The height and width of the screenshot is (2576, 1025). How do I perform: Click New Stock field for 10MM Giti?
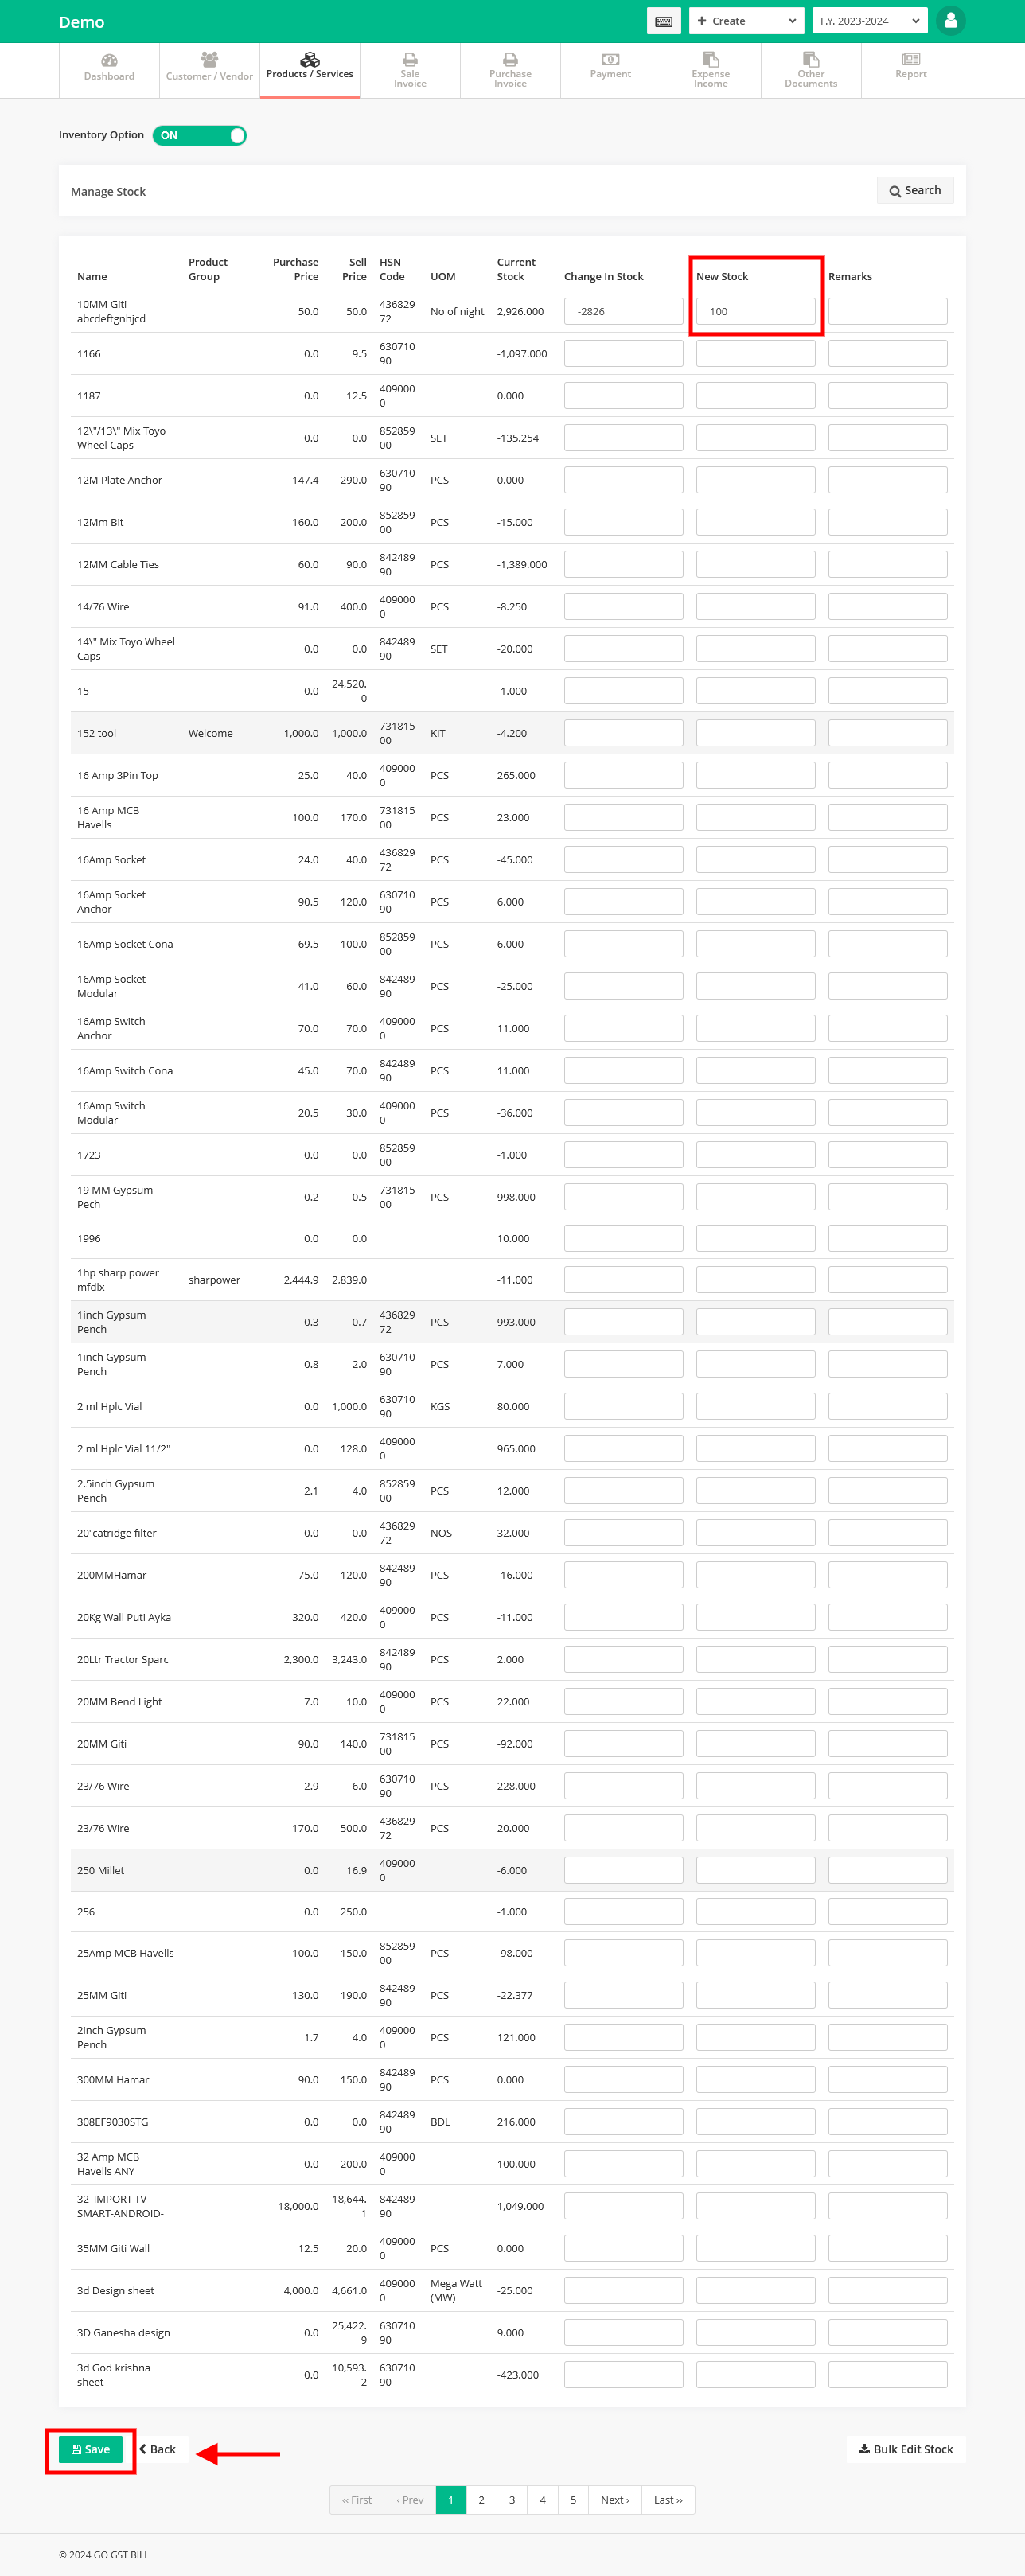click(755, 312)
